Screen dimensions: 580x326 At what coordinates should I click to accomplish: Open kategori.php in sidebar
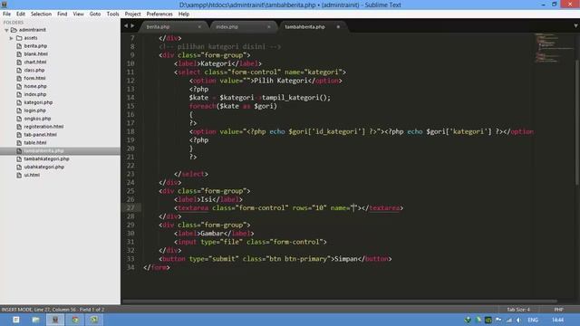pyautogui.click(x=38, y=102)
